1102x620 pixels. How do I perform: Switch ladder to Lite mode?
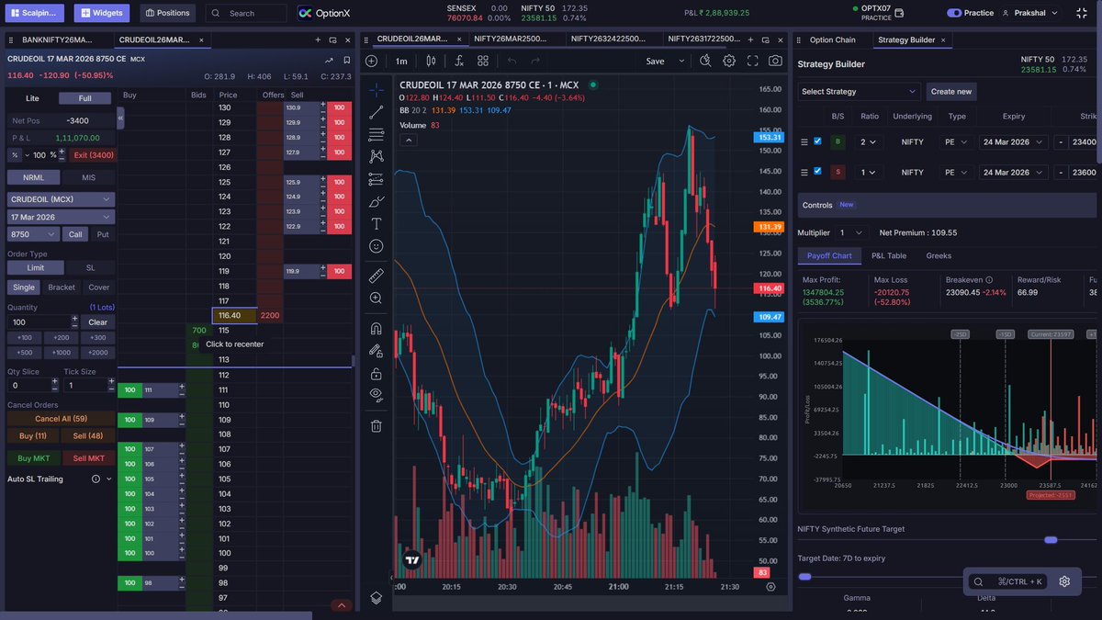tap(33, 98)
